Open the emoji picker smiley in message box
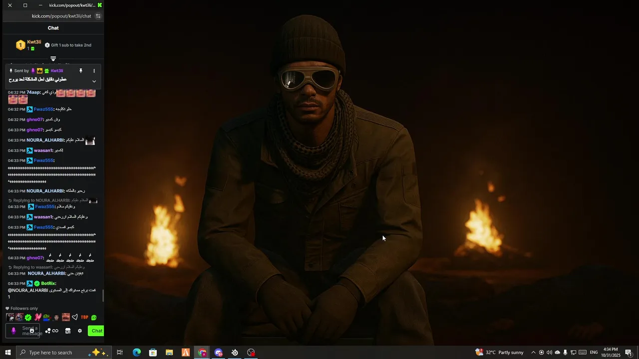 pyautogui.click(x=32, y=331)
